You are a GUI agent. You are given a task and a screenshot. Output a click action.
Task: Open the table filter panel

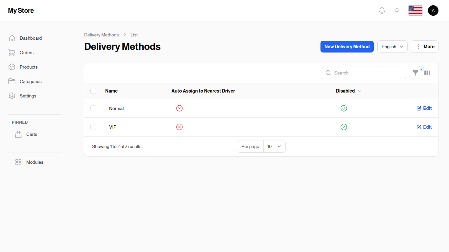[x=415, y=73]
